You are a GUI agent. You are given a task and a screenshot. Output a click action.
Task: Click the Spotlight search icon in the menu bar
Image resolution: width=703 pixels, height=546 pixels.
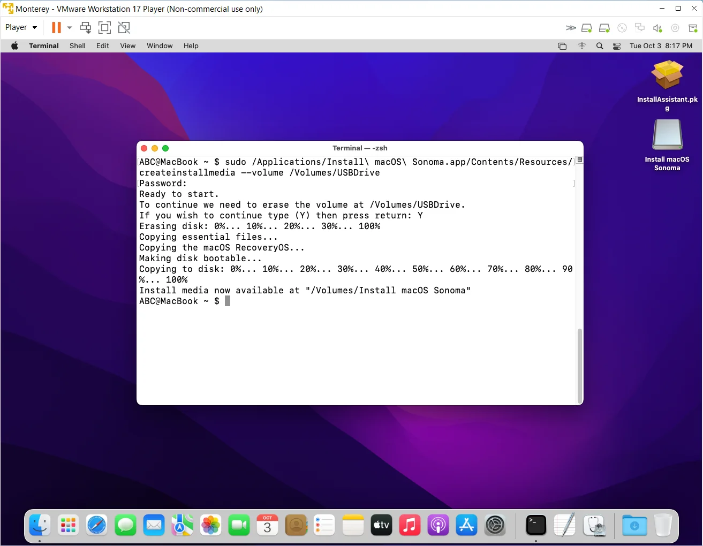600,46
